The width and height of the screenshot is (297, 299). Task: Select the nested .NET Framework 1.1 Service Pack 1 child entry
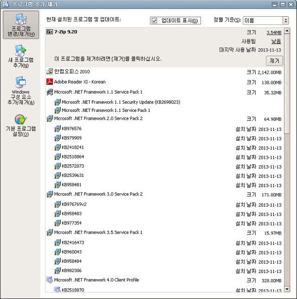tap(106, 110)
